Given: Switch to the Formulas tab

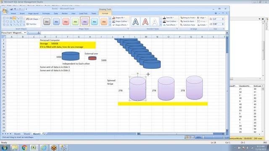Looking at the screenshot, I should point(46,13).
